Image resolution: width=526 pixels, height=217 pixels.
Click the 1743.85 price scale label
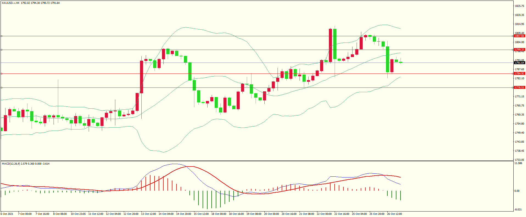point(519,142)
